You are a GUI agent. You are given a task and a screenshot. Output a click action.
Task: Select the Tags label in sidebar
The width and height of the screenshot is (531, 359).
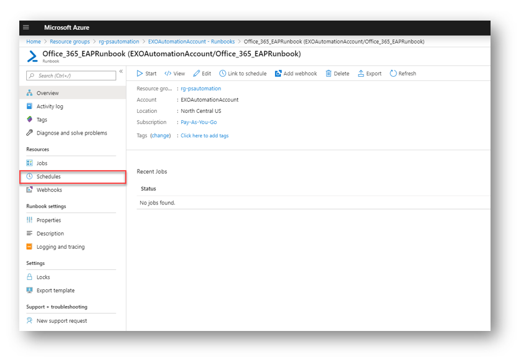[42, 120]
